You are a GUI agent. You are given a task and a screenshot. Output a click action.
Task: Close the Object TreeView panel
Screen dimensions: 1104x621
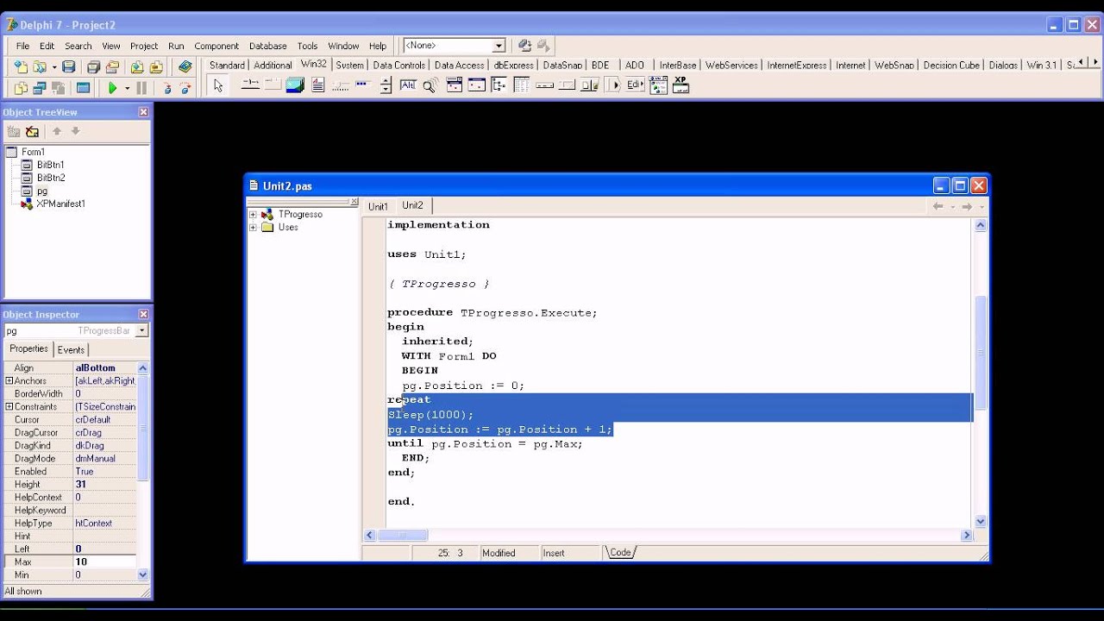[x=143, y=112]
